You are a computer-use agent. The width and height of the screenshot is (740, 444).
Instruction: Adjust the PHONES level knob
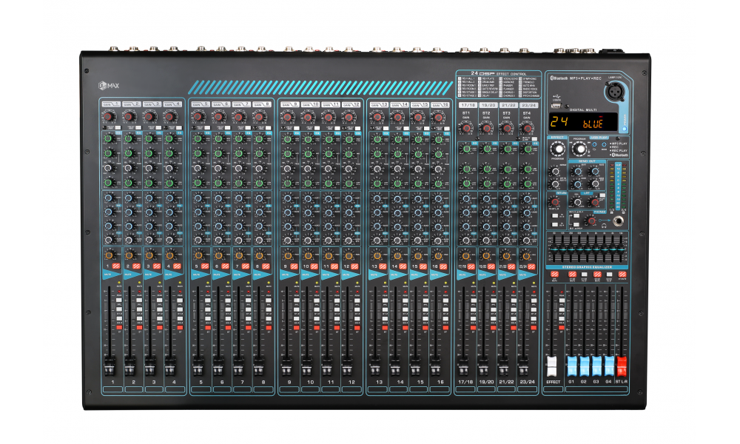(590, 221)
